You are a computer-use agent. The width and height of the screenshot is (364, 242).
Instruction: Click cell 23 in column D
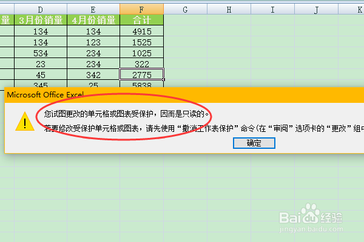tap(41, 64)
